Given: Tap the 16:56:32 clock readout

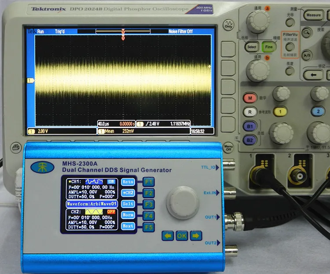Looking at the screenshot, I should 198,132.
